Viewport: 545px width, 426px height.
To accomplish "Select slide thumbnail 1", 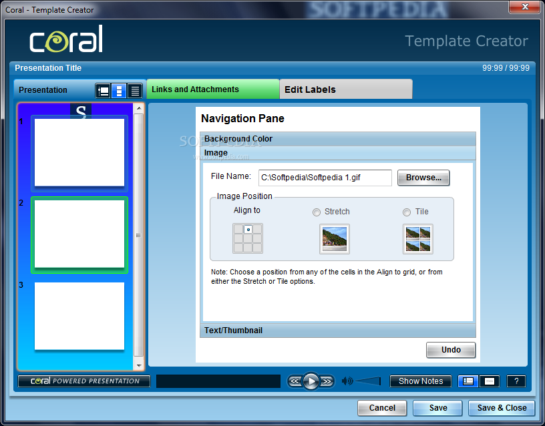I will [x=79, y=152].
